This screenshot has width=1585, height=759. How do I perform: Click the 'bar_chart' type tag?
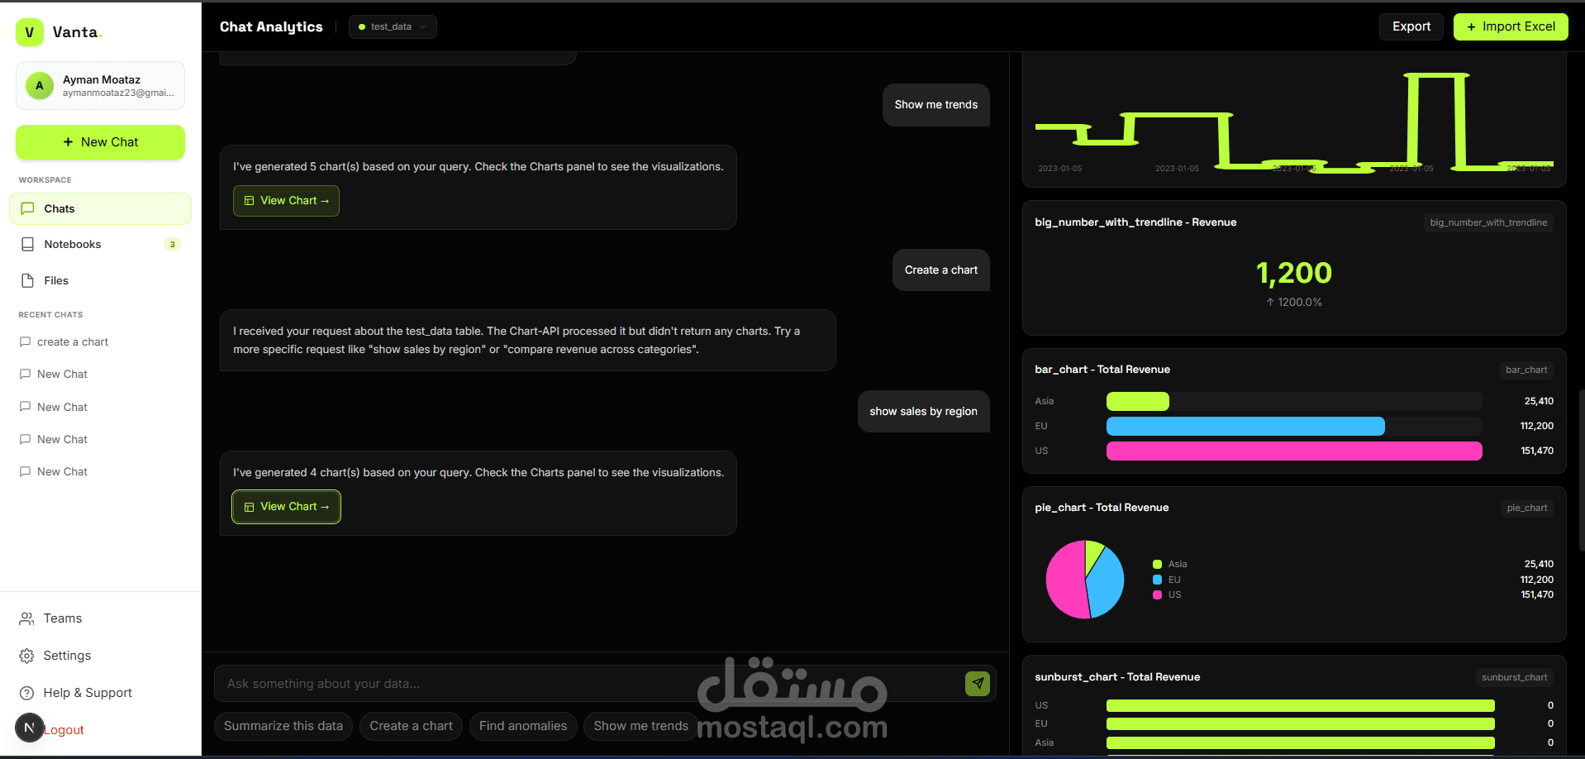coord(1526,370)
